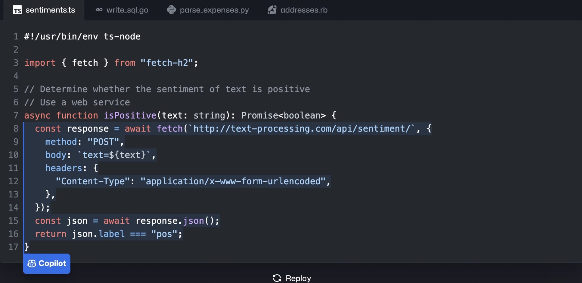Click the Copilot face icon in badge

32,263
